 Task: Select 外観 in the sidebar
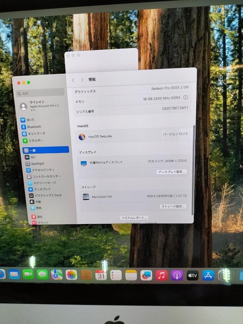pyautogui.click(x=35, y=202)
